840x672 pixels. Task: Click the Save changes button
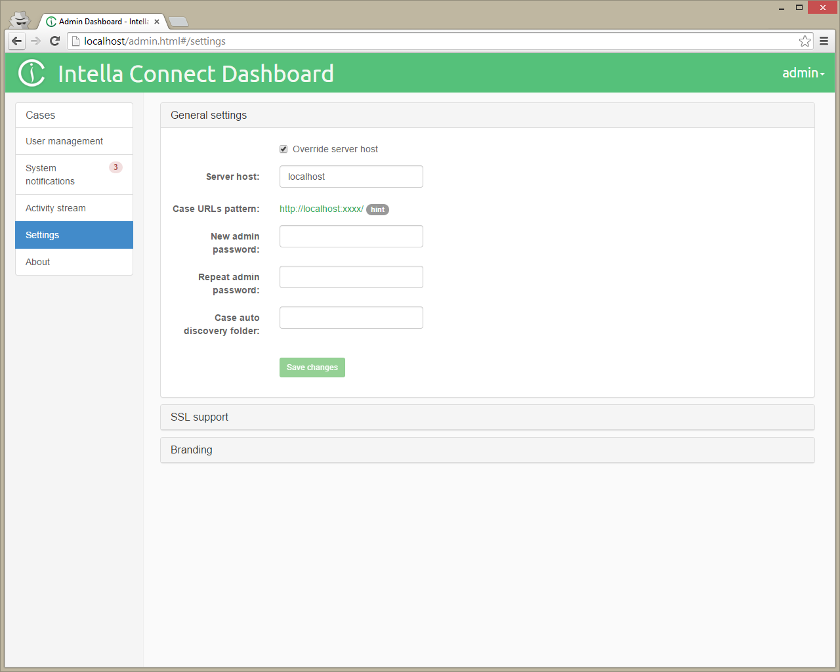[x=312, y=367]
